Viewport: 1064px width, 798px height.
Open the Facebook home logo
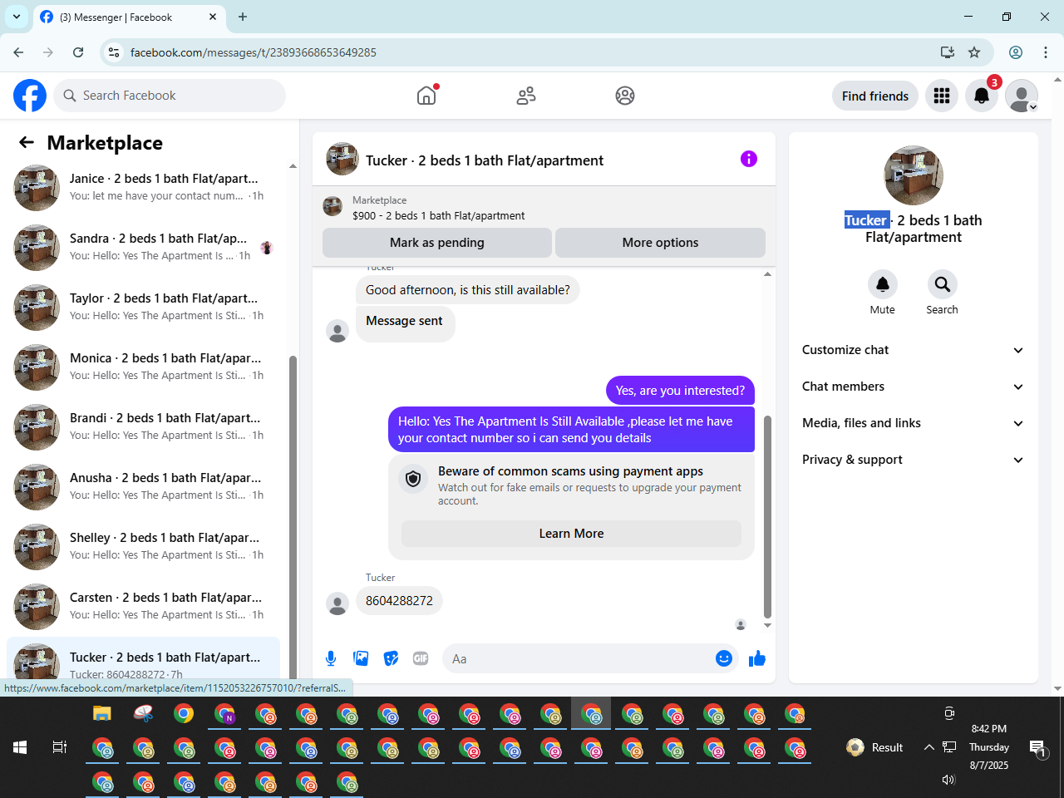click(30, 96)
